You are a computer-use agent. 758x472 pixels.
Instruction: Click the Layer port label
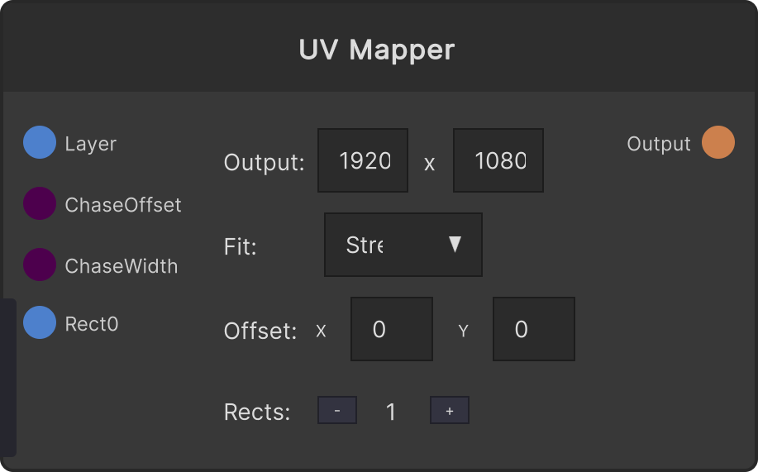coord(91,144)
